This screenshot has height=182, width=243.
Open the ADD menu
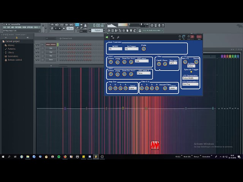(x=13, y=27)
